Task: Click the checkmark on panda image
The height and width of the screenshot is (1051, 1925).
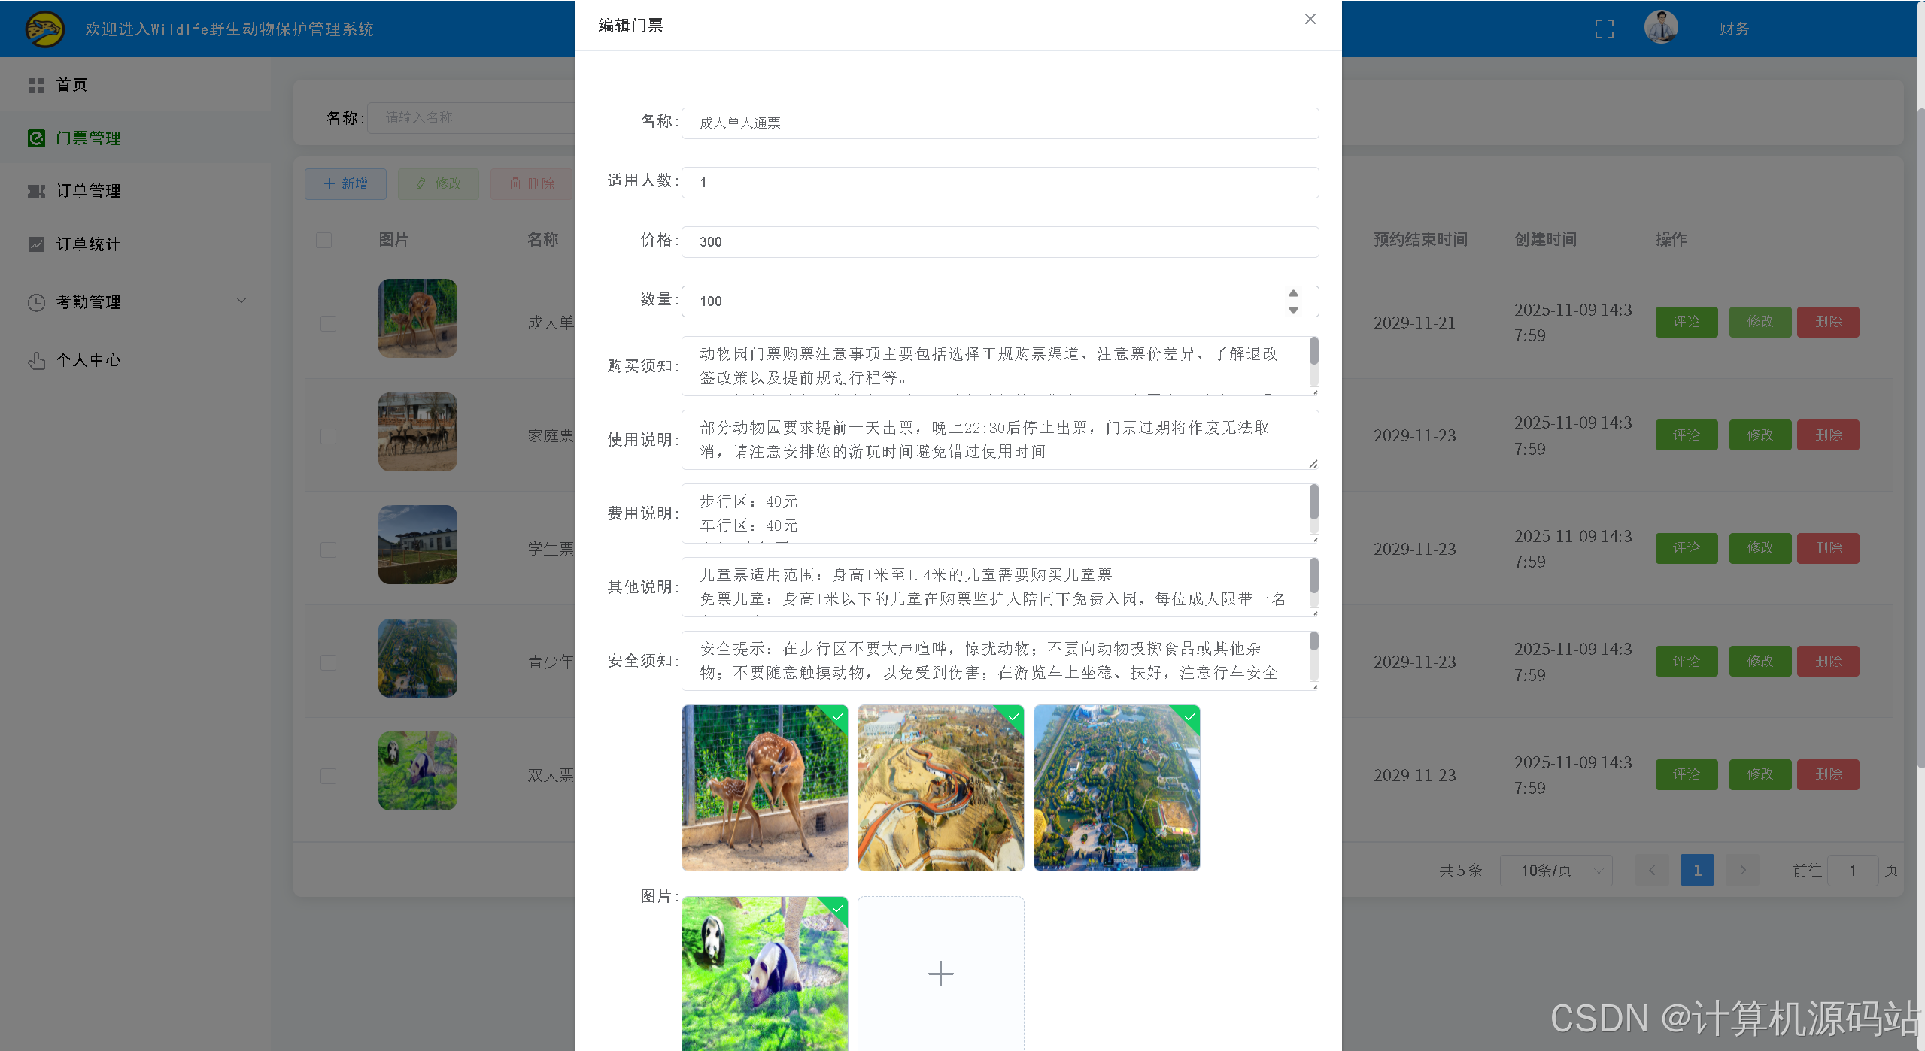Action: point(837,907)
